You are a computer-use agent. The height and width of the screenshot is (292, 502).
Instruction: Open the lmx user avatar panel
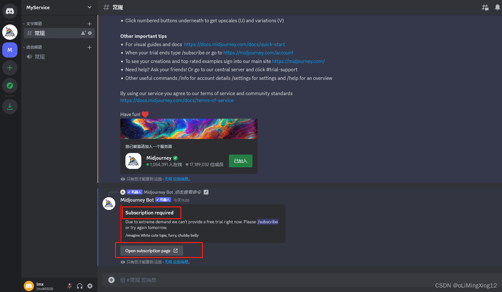point(29,286)
